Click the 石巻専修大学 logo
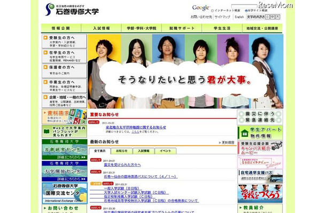326x213 pixels. 72,10
